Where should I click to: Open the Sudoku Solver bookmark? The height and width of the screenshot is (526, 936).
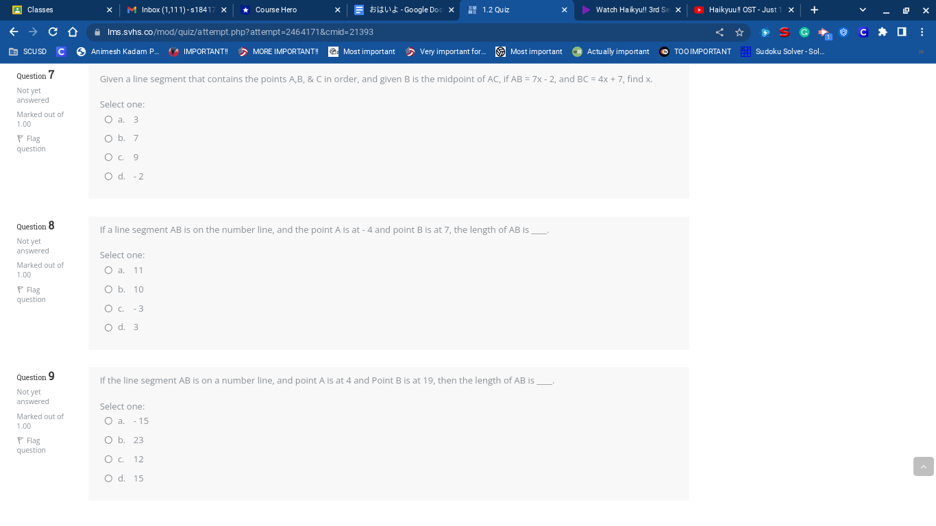(783, 51)
